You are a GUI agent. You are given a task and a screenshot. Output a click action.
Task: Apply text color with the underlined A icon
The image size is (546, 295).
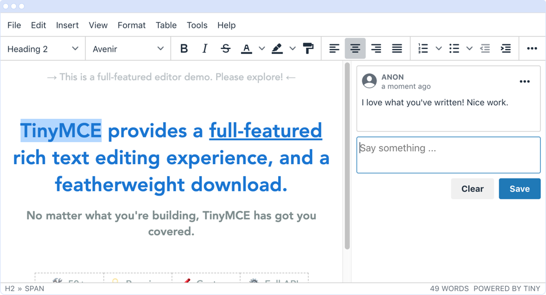pyautogui.click(x=246, y=49)
